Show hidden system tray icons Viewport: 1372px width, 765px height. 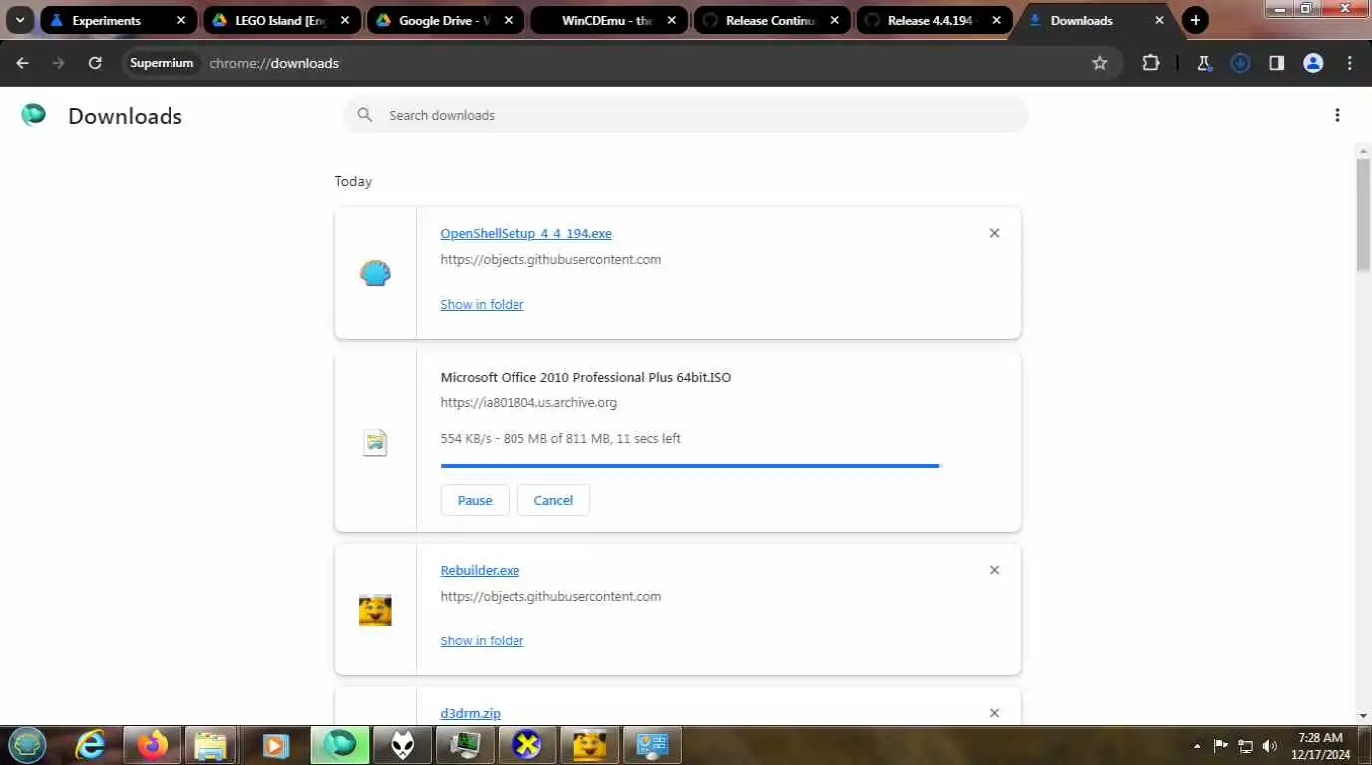pyautogui.click(x=1197, y=746)
